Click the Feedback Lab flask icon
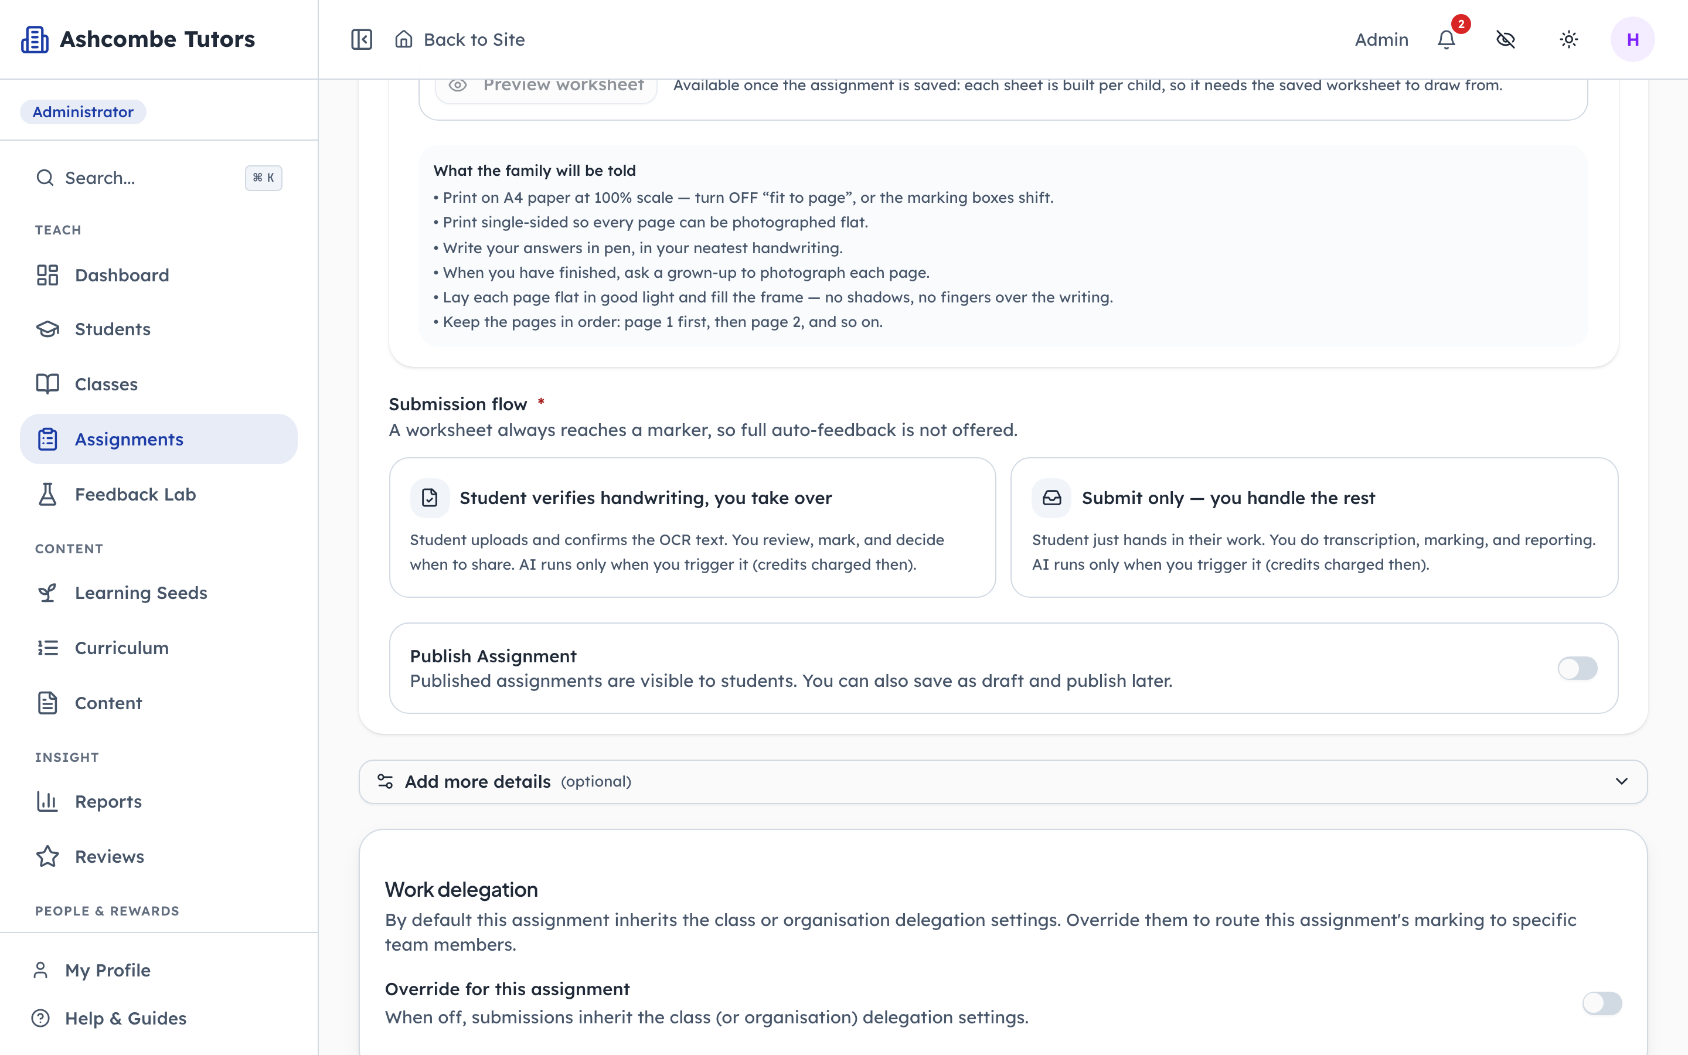The height and width of the screenshot is (1055, 1688). (x=47, y=494)
